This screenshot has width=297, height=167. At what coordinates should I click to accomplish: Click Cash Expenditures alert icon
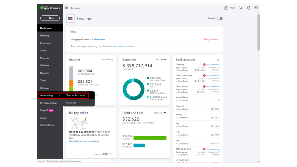pyautogui.click(x=204, y=75)
